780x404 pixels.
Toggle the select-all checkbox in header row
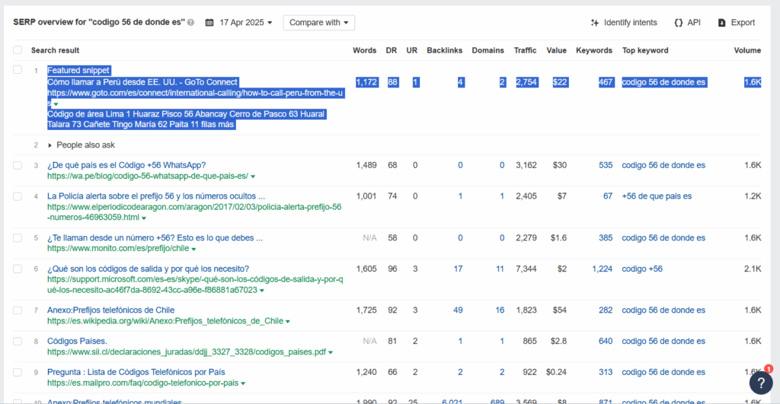pyautogui.click(x=18, y=50)
